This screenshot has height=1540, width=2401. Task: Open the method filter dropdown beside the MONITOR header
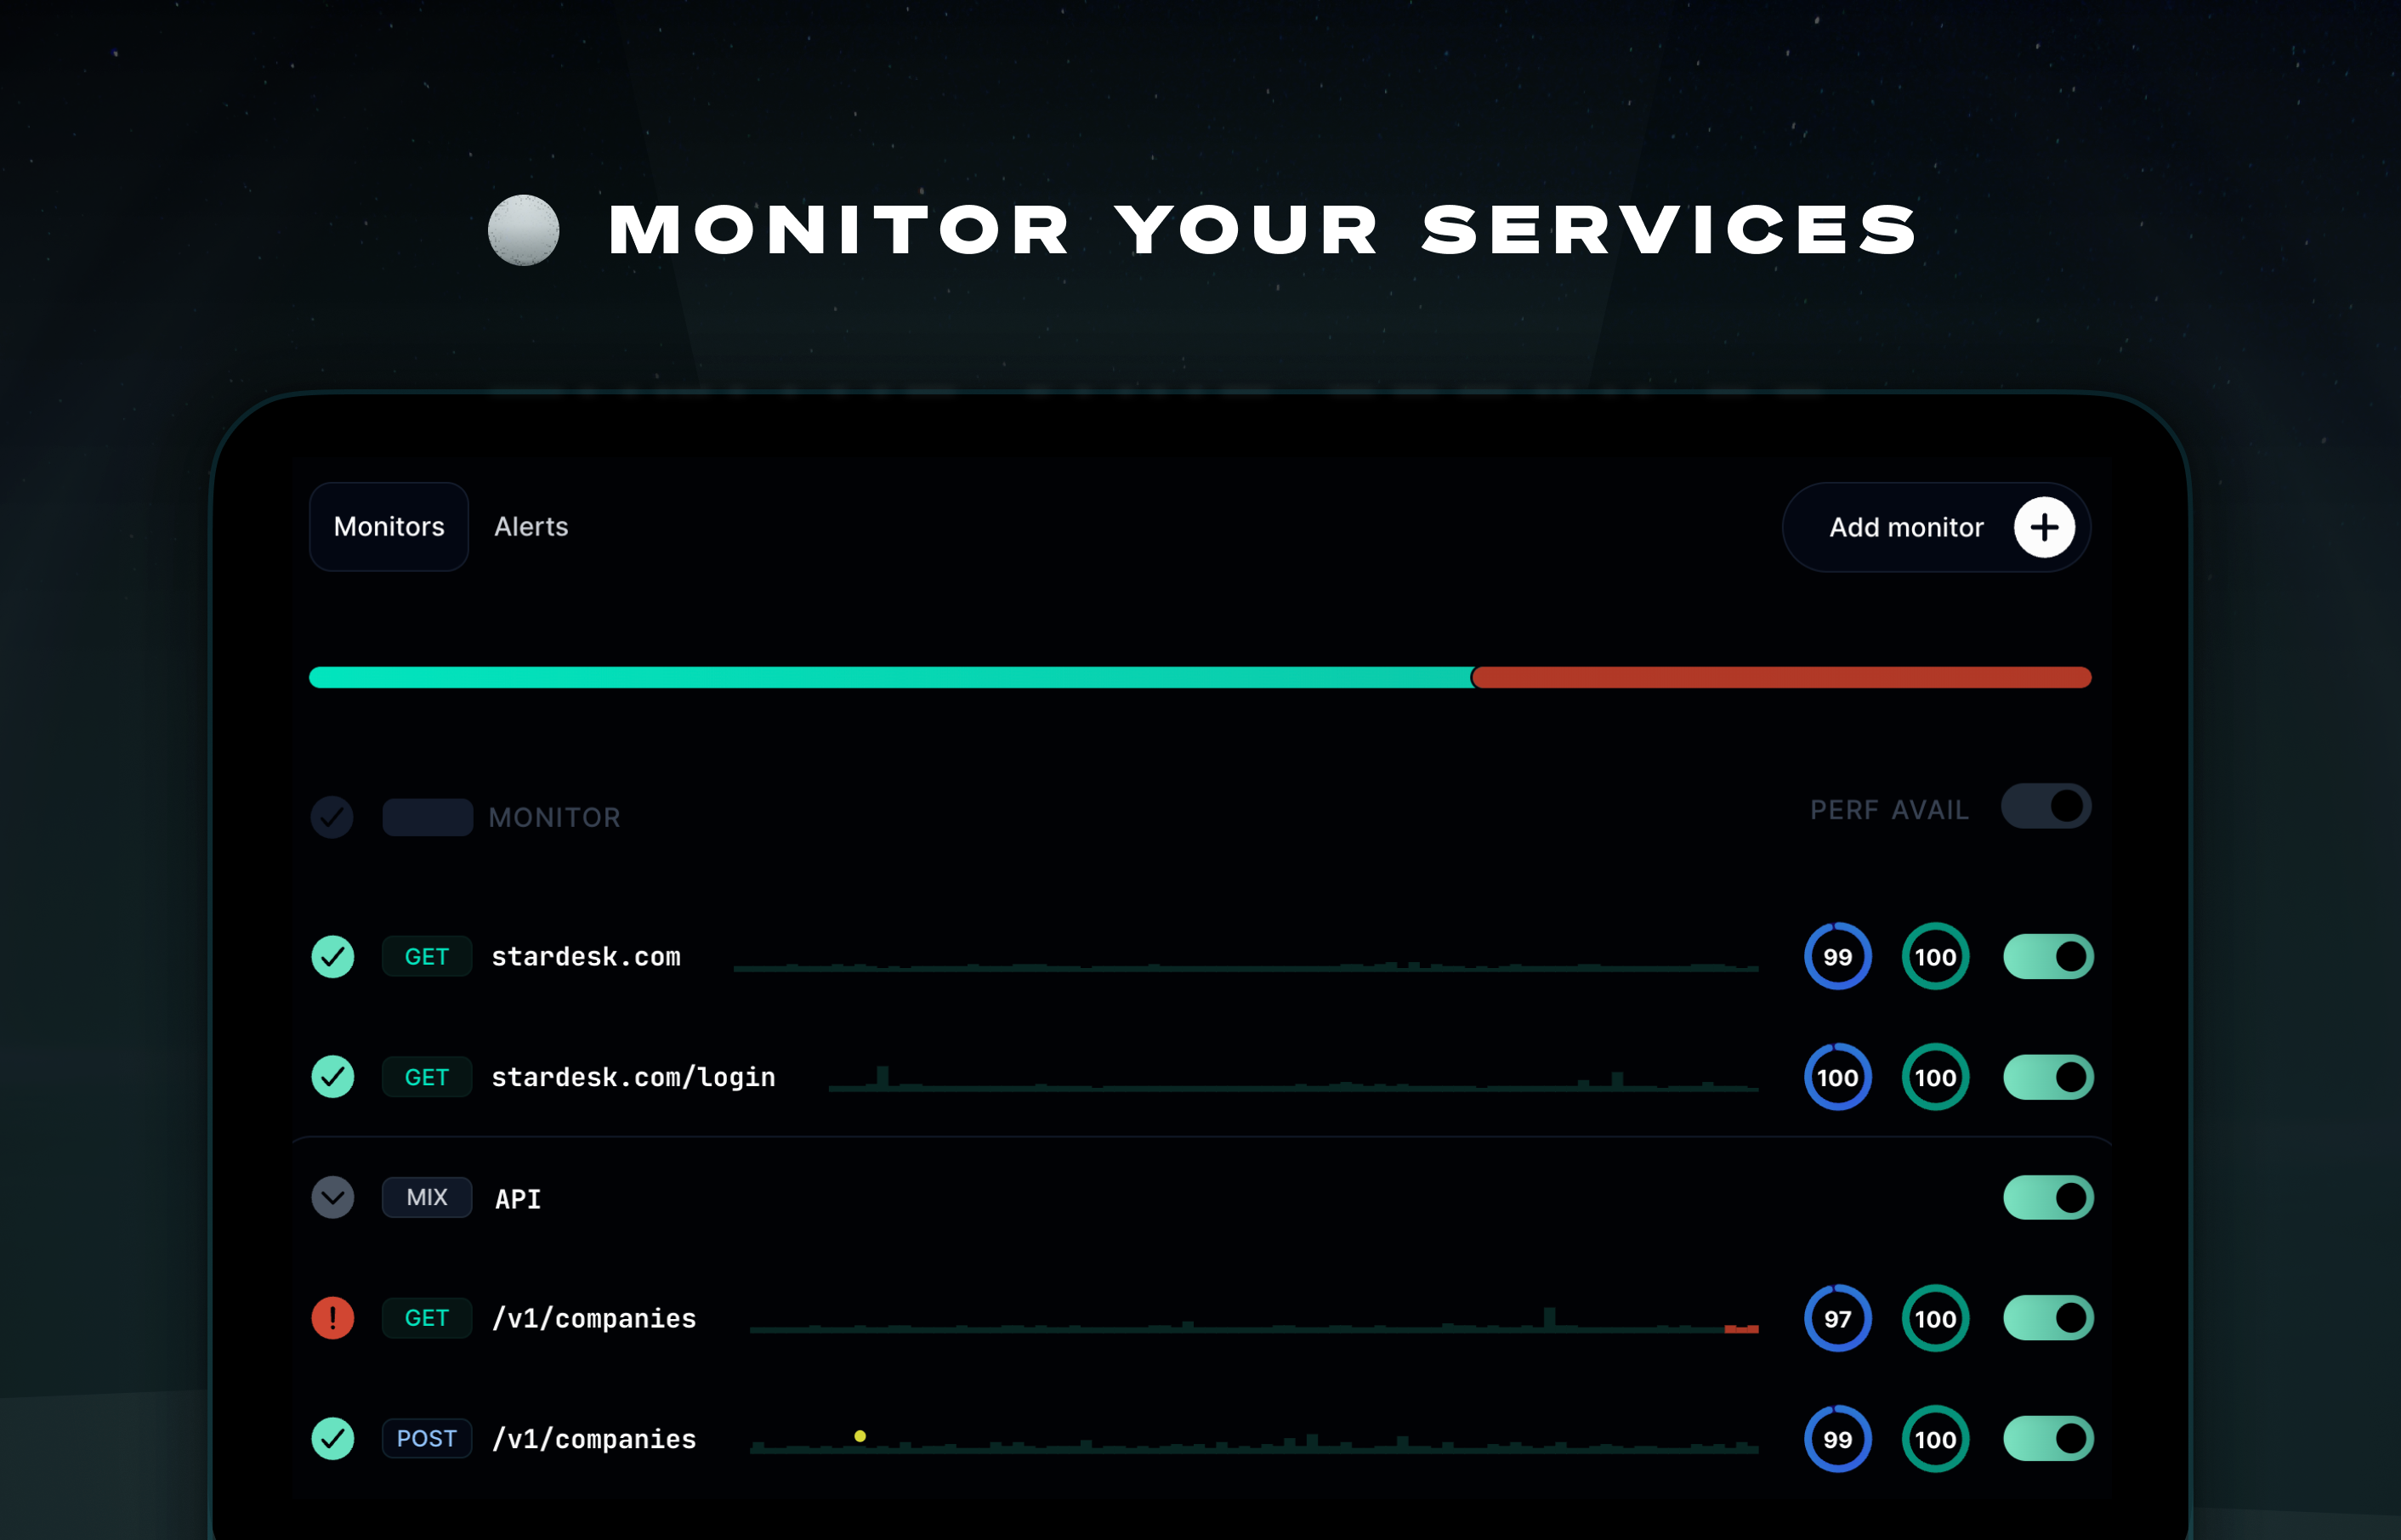(x=427, y=817)
